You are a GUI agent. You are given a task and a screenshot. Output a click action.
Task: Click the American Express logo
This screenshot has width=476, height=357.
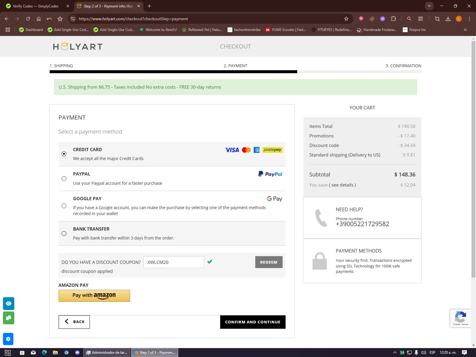tap(257, 150)
